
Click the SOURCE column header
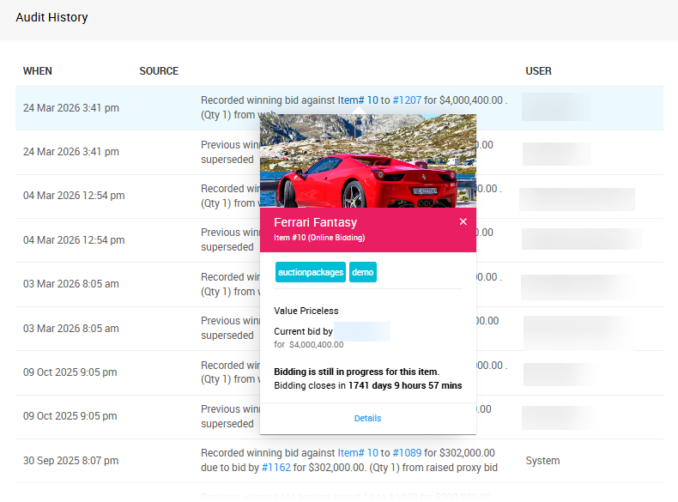pyautogui.click(x=159, y=71)
